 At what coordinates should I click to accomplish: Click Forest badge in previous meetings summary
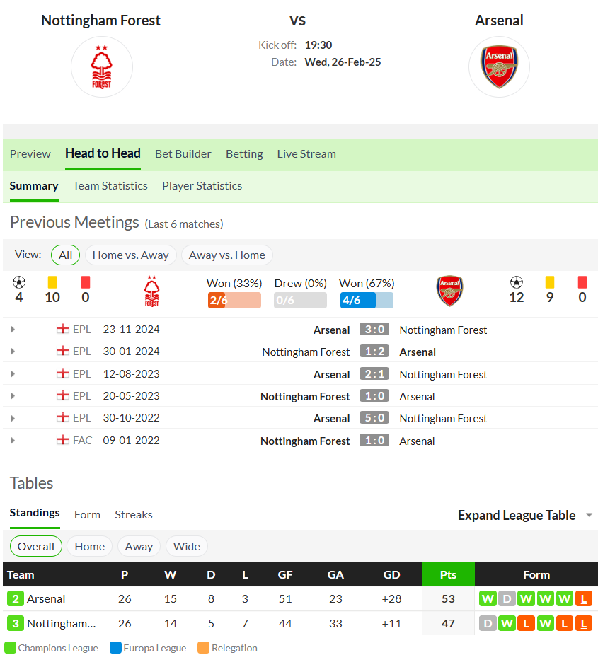(x=152, y=291)
